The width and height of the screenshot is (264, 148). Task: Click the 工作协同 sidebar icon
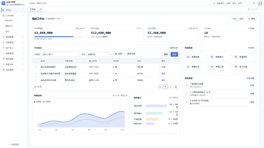[x=4, y=16]
